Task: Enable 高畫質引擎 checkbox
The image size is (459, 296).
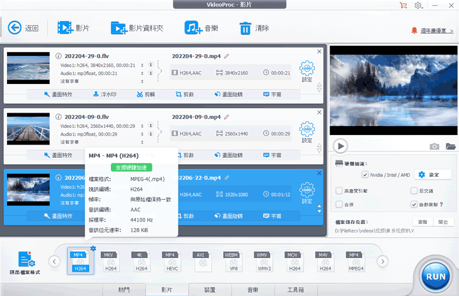Action: tap(339, 191)
